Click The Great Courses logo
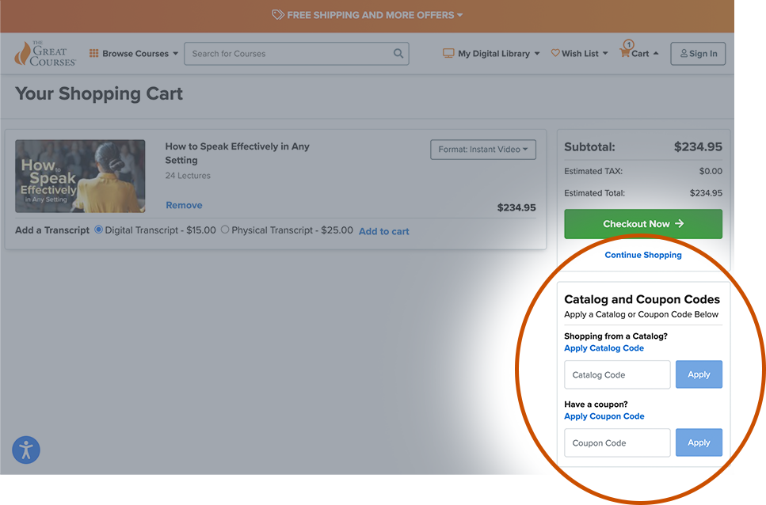 point(44,53)
